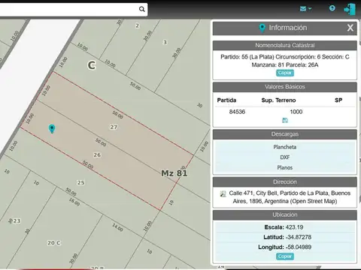Open the Planos download link

285,167
